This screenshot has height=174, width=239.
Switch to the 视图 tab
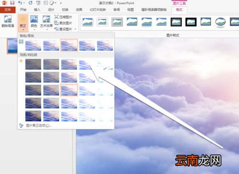point(130,10)
